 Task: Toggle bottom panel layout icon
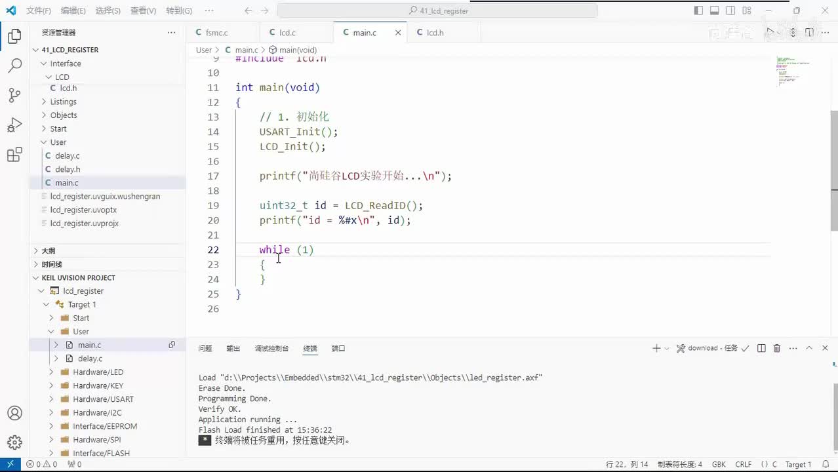[x=714, y=10]
